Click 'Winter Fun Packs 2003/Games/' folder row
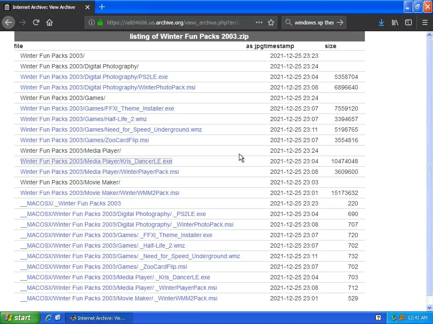 click(189, 98)
